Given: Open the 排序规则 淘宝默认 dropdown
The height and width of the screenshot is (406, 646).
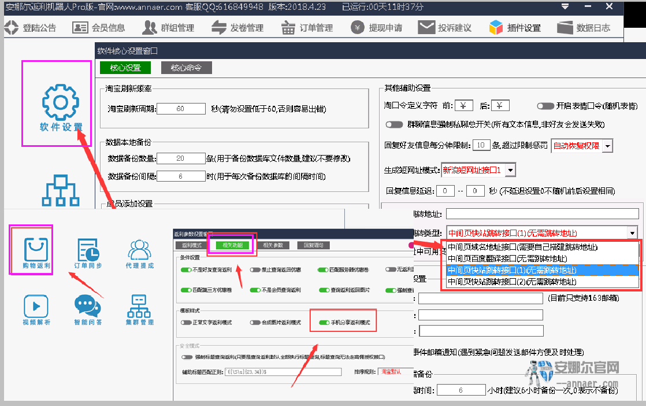Looking at the screenshot, I should (396, 372).
